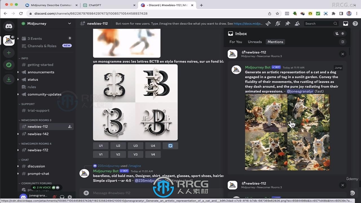Click U2 upscale button
The width and height of the screenshot is (361, 203).
[x=118, y=146]
